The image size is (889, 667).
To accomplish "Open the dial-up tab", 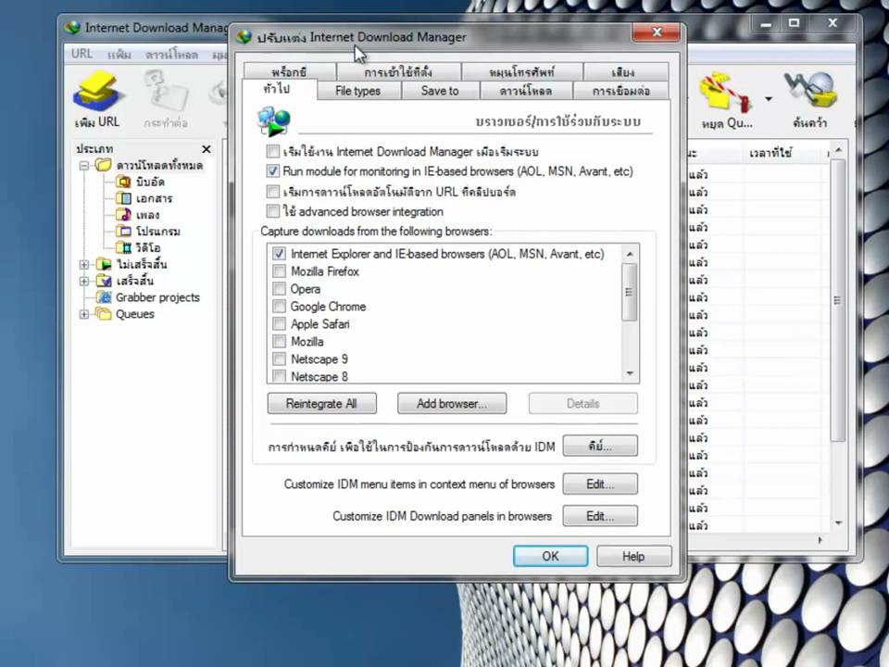I will 521,72.
